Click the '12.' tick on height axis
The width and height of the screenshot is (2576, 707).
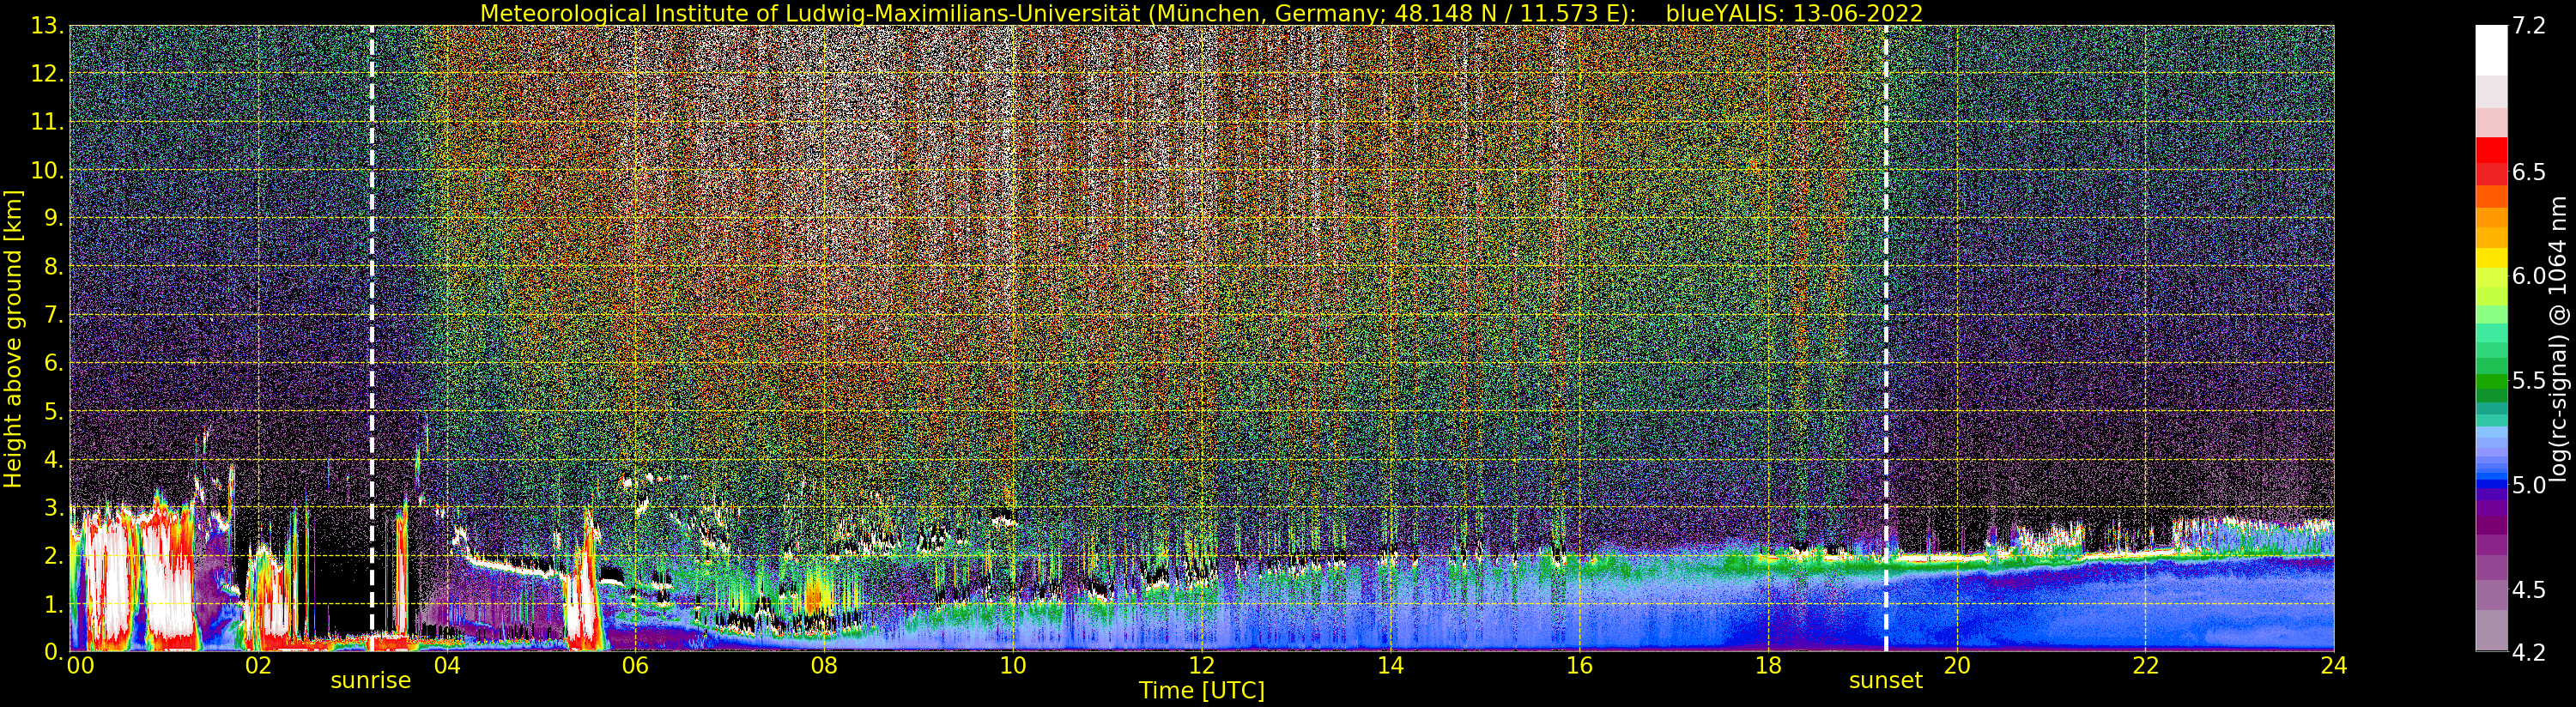point(48,74)
